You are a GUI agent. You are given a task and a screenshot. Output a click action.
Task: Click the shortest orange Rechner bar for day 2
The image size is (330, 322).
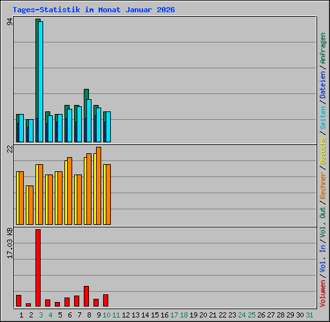tap(31, 205)
